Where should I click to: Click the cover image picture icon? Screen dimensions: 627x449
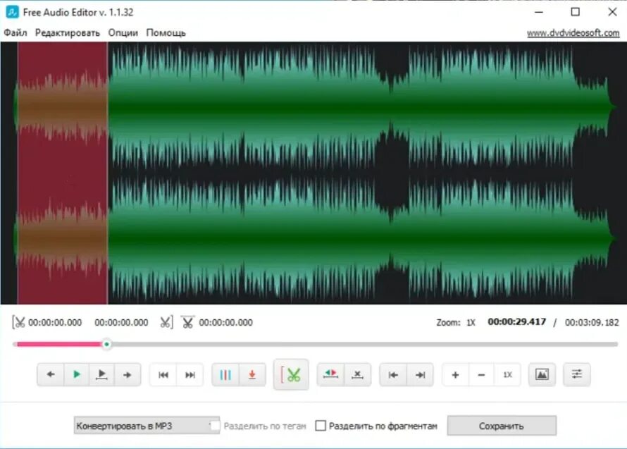[542, 374]
